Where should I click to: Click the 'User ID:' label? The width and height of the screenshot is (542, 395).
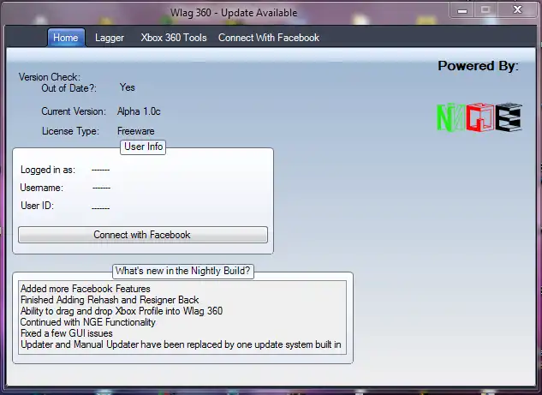(37, 206)
